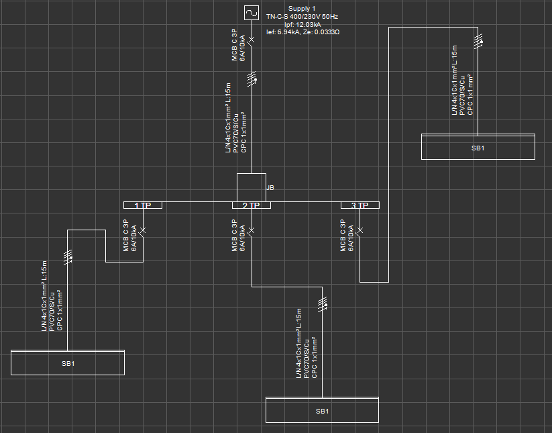
Task: Click the MCB breaker symbol under 3 TP
Action: (x=360, y=231)
